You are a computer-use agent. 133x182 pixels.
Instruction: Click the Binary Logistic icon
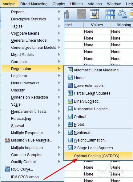[x=70, y=101]
